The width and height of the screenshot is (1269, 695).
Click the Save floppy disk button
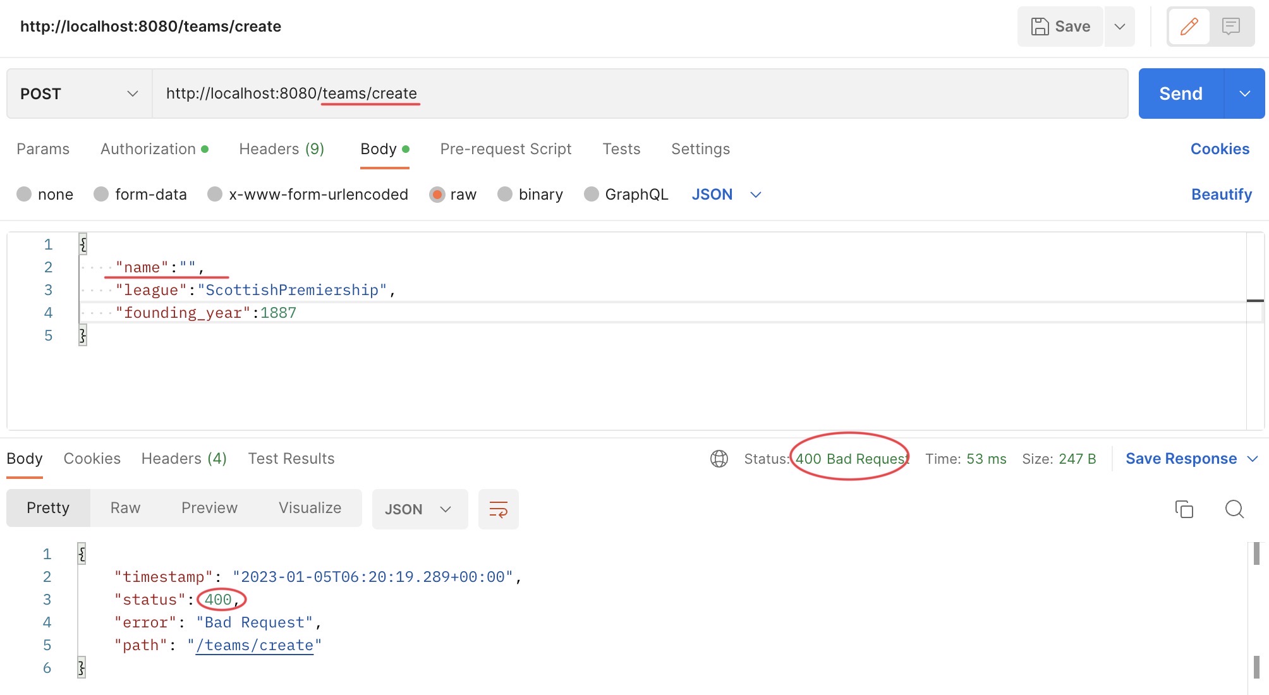point(1060,27)
